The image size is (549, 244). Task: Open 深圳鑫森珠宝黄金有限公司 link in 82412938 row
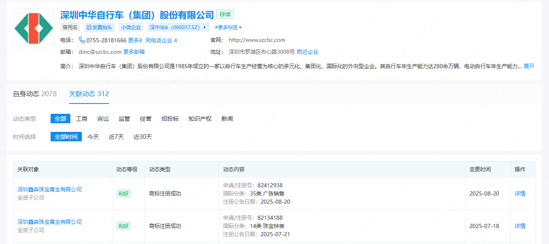tap(50, 189)
